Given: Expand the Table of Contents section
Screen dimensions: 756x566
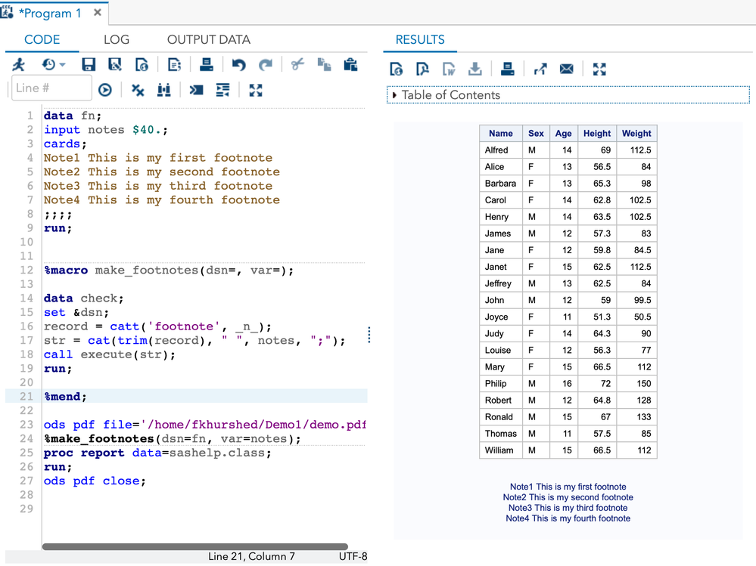Looking at the screenshot, I should (395, 95).
